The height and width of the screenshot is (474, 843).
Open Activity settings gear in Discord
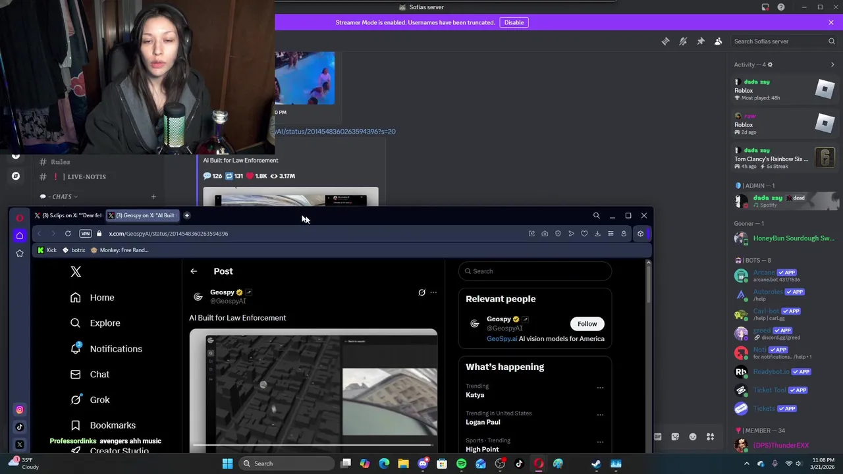[x=770, y=65]
